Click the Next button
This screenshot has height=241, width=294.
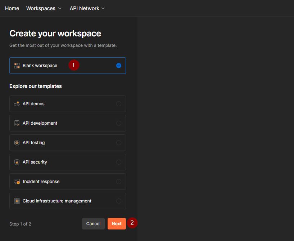coord(117,224)
